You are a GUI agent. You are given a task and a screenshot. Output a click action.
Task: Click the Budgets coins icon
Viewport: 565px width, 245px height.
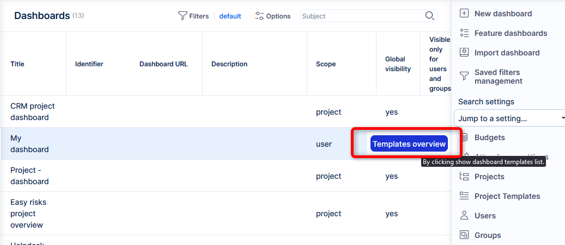[x=464, y=137]
